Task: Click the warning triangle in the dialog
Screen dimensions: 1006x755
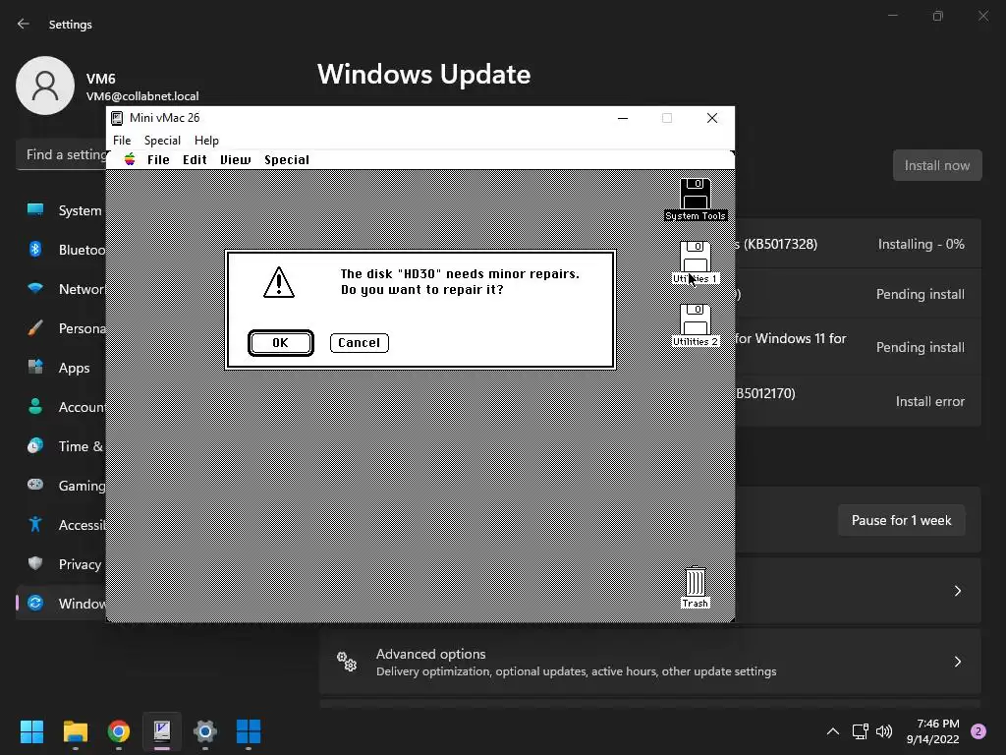Action: coord(279,282)
